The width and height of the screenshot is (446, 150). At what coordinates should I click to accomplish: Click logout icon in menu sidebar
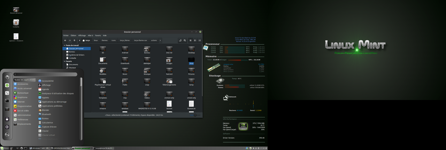point(7,127)
